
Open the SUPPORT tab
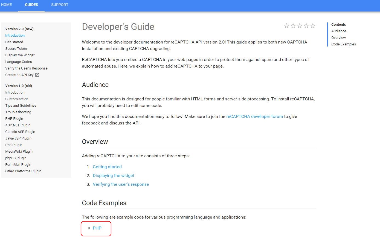(60, 5)
